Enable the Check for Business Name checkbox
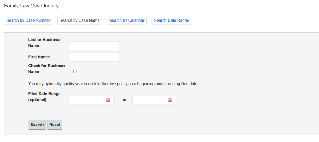Screen dimensions: 319x142 (x=75, y=71)
